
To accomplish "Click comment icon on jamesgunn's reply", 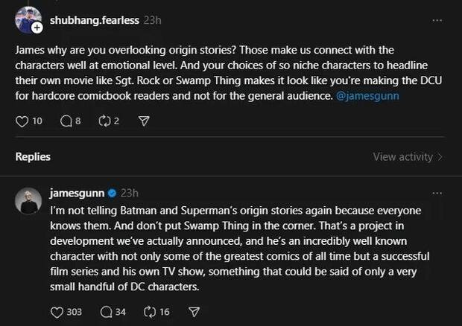I will 106,312.
